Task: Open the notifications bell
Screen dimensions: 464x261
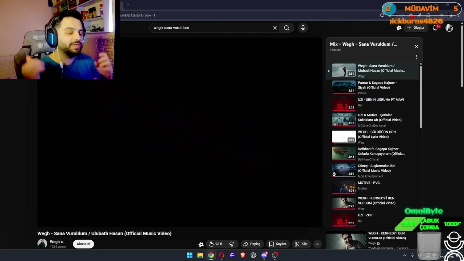Action: click(435, 28)
